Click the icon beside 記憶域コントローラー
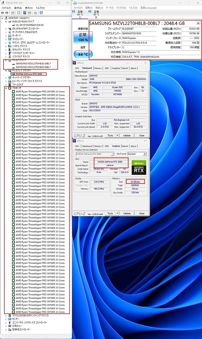202x339 pixels. point(10,329)
